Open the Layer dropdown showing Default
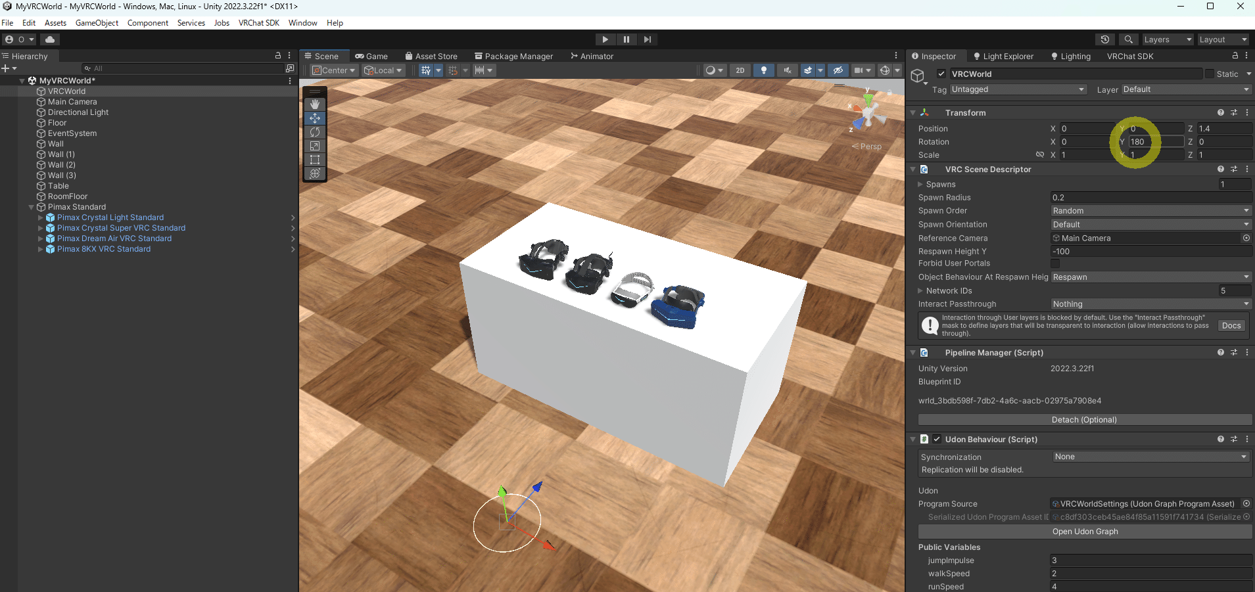 [1187, 89]
